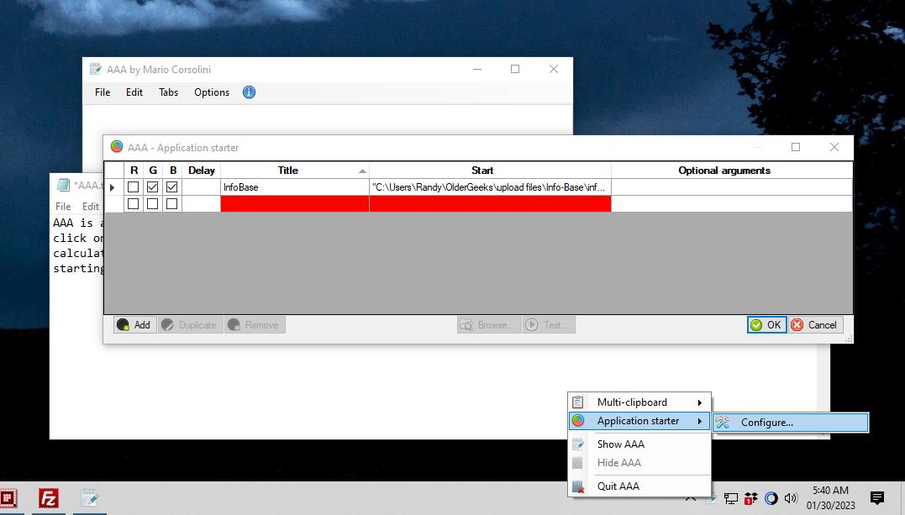The image size is (905, 515).
Task: Click the colored pie icon beside Application starter
Action: (578, 421)
